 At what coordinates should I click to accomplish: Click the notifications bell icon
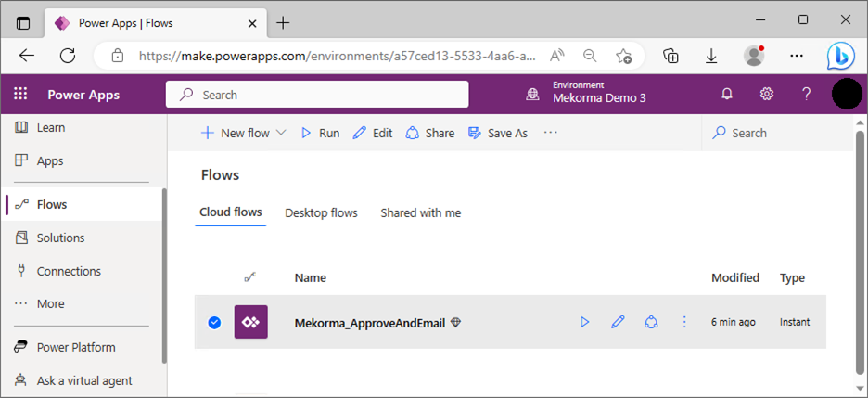point(727,95)
